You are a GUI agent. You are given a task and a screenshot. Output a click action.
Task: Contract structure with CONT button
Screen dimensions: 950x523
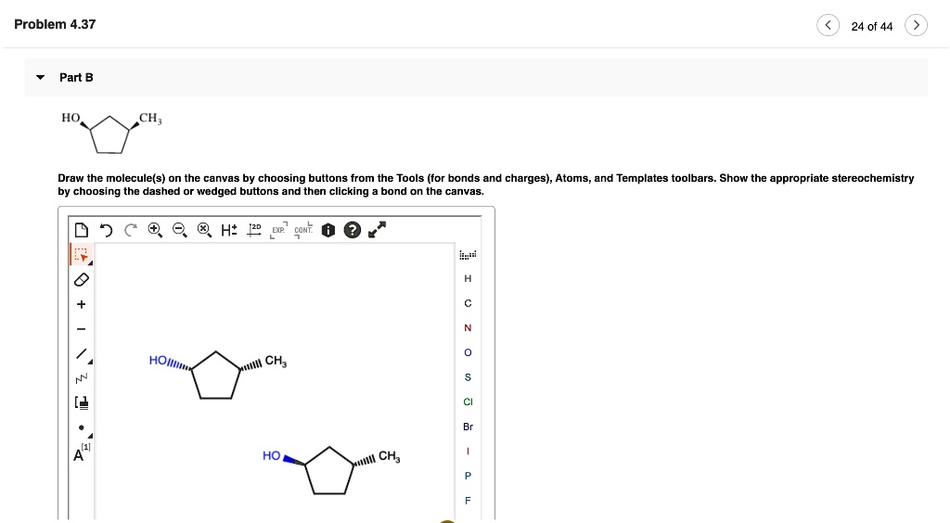point(303,230)
